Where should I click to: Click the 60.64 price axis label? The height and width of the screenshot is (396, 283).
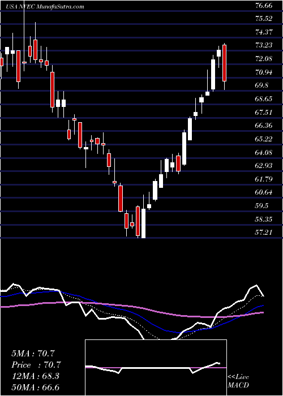pyautogui.click(x=264, y=192)
